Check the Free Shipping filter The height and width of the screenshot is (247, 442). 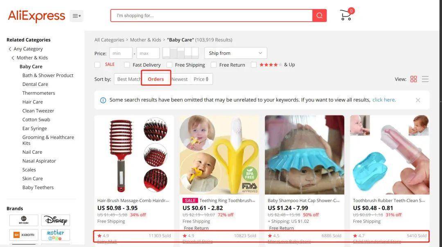pyautogui.click(x=169, y=65)
